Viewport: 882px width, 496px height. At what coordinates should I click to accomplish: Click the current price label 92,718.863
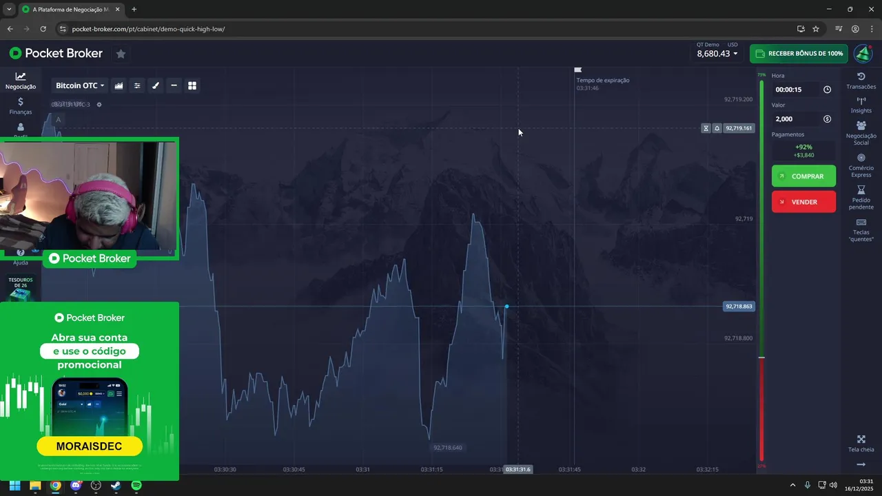pos(739,306)
